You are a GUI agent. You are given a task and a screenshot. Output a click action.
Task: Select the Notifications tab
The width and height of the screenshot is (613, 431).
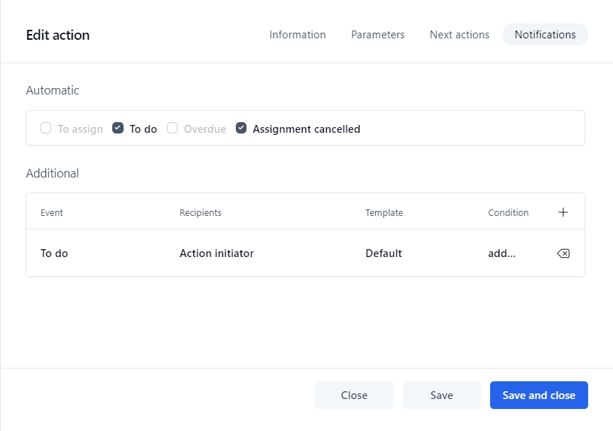(545, 35)
